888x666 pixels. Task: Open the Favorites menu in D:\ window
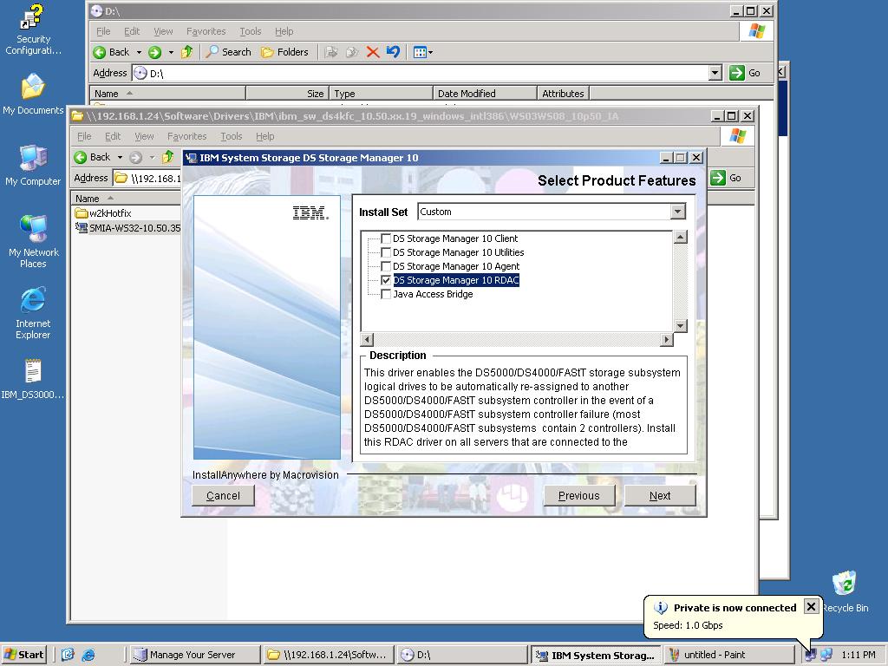(206, 31)
